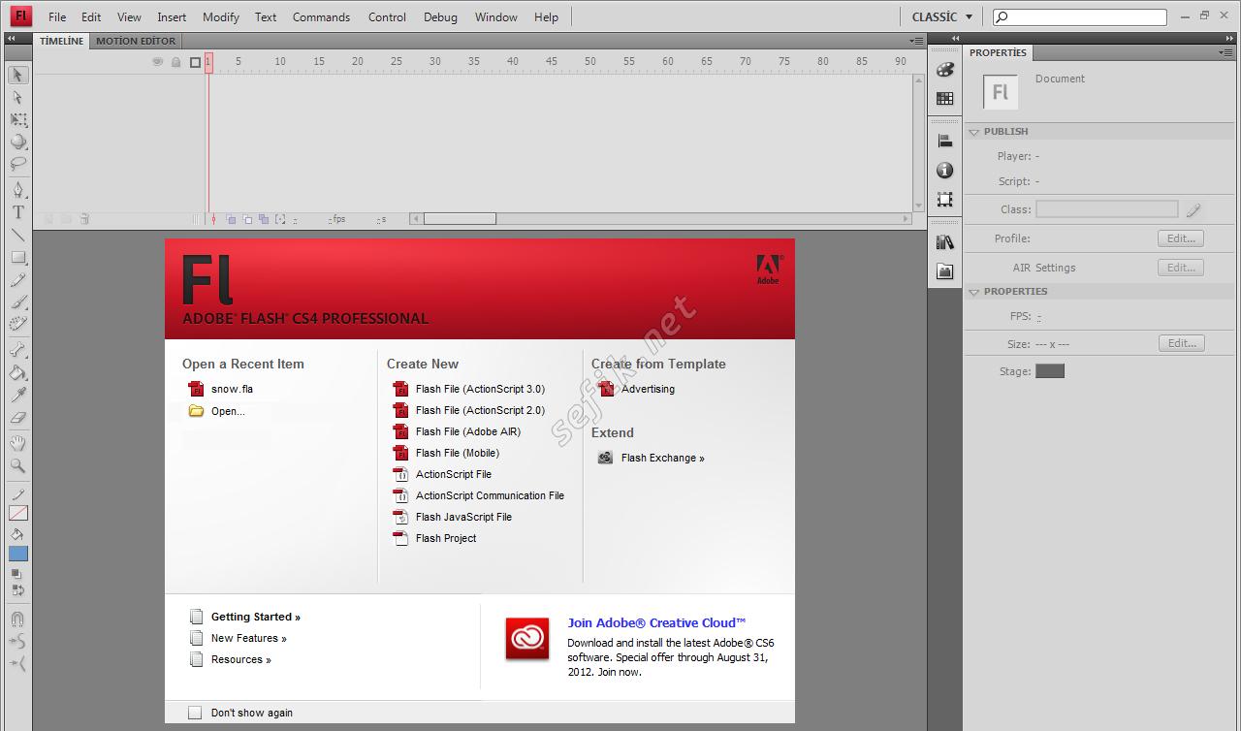The width and height of the screenshot is (1241, 731).
Task: Select the Free Transform tool
Action: [17, 119]
